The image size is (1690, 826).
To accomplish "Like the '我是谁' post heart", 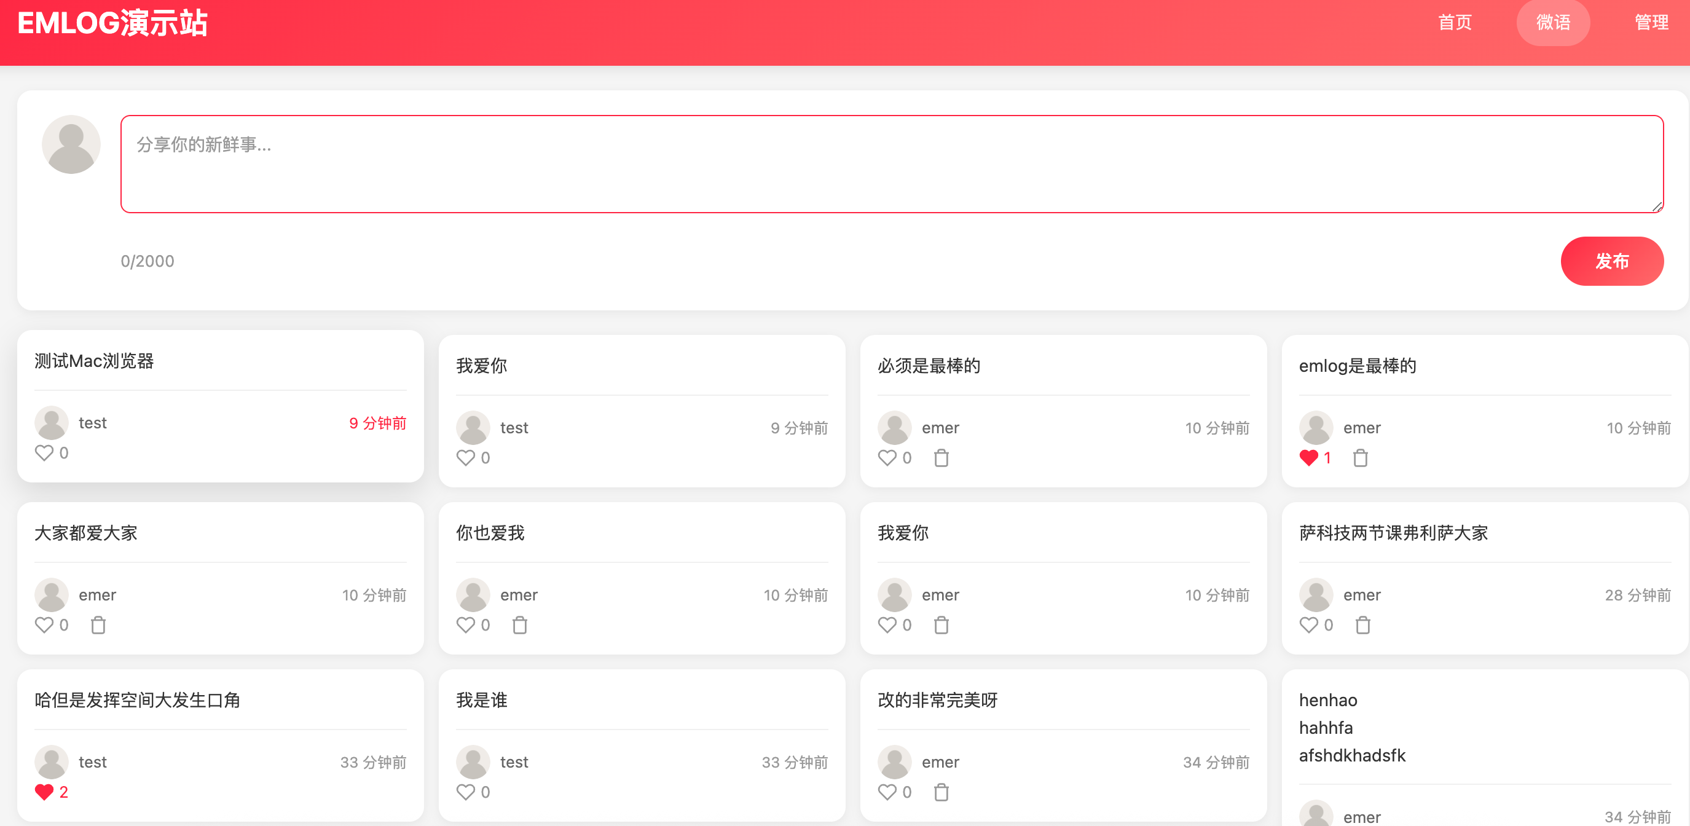I will 465,793.
